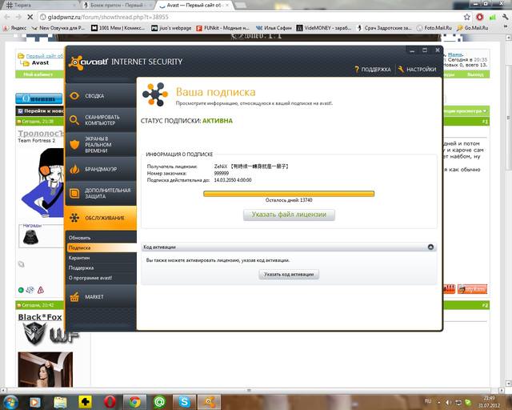The image size is (512, 410).
Task: Open the media player taskbar icon
Action: pyautogui.click(x=35, y=402)
